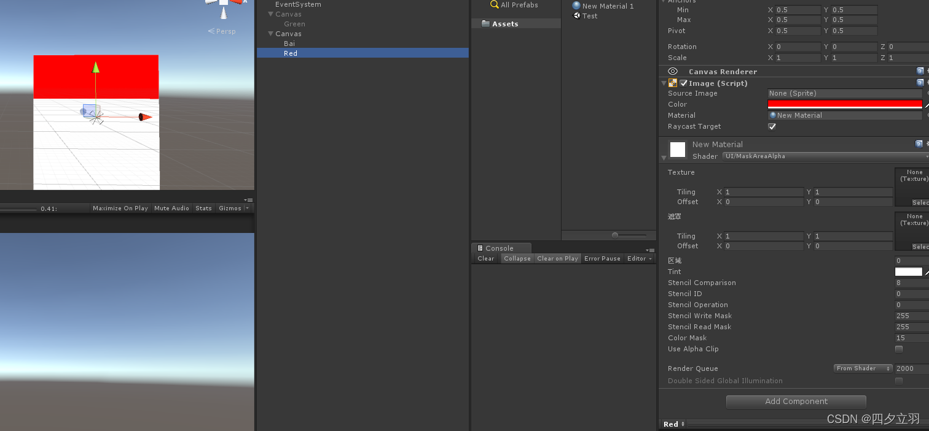Click the green Y-axis gizmo arrow
Image resolution: width=929 pixels, height=431 pixels.
[96, 67]
